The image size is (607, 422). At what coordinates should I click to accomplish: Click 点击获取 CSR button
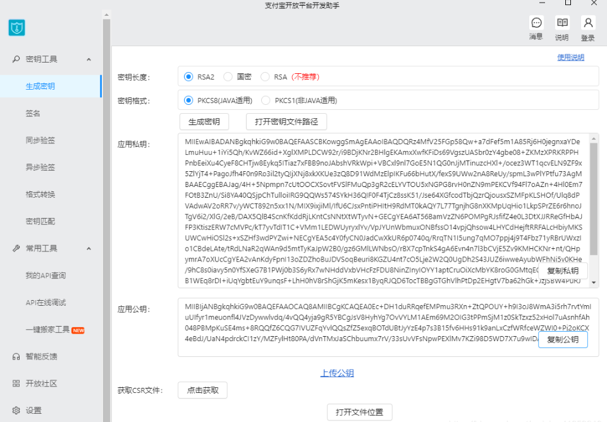click(202, 390)
